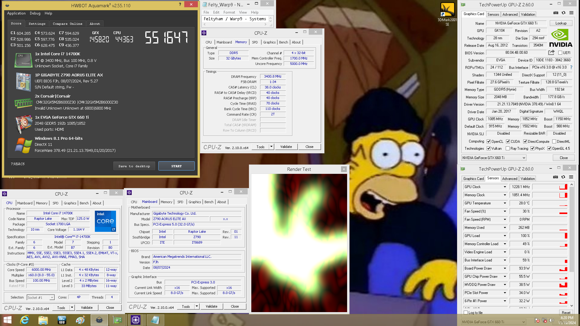Toggle the DirectML checkbox
The height and width of the screenshot is (326, 580).
(x=554, y=142)
